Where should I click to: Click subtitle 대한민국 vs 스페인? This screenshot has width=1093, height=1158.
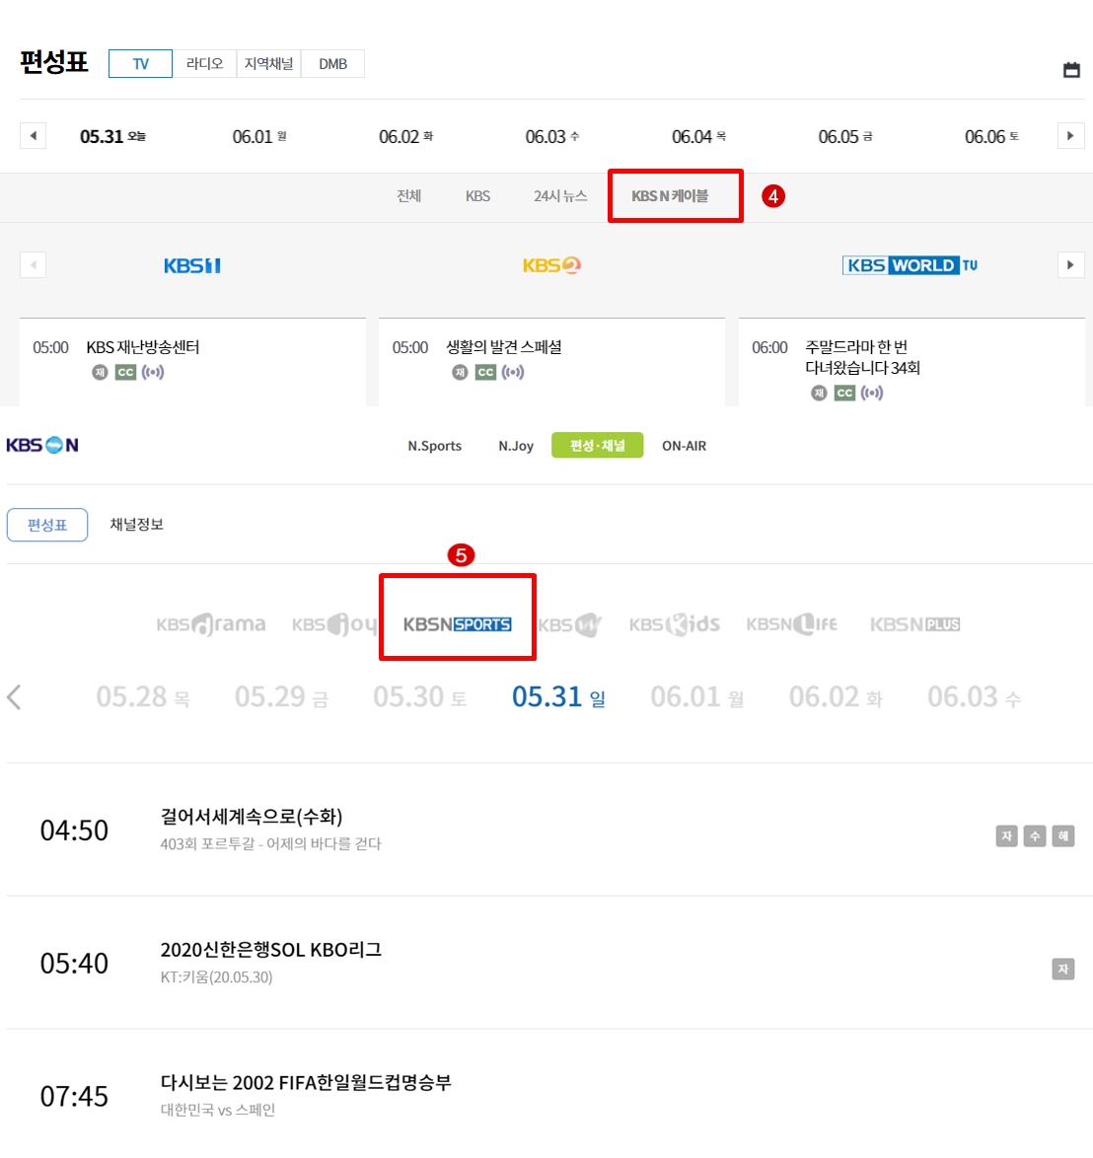pyautogui.click(x=218, y=1110)
